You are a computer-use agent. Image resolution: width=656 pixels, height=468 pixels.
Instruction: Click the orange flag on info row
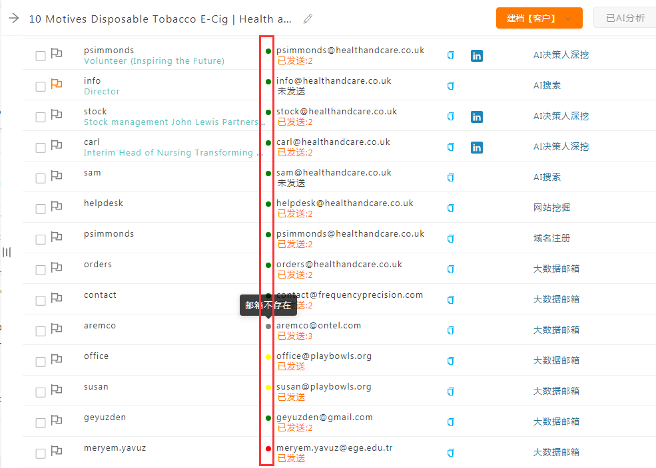click(57, 84)
